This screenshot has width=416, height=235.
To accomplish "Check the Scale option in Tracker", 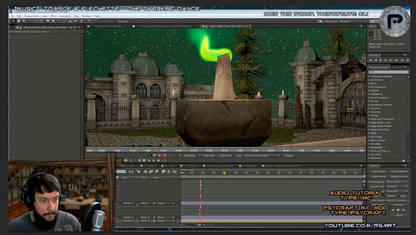I will 398,196.
